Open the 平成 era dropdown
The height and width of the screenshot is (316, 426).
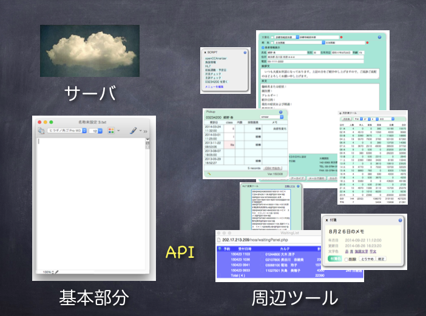[357, 119]
